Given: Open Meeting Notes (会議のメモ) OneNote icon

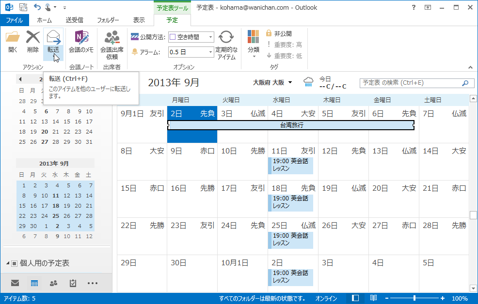Looking at the screenshot, I should coord(81,38).
